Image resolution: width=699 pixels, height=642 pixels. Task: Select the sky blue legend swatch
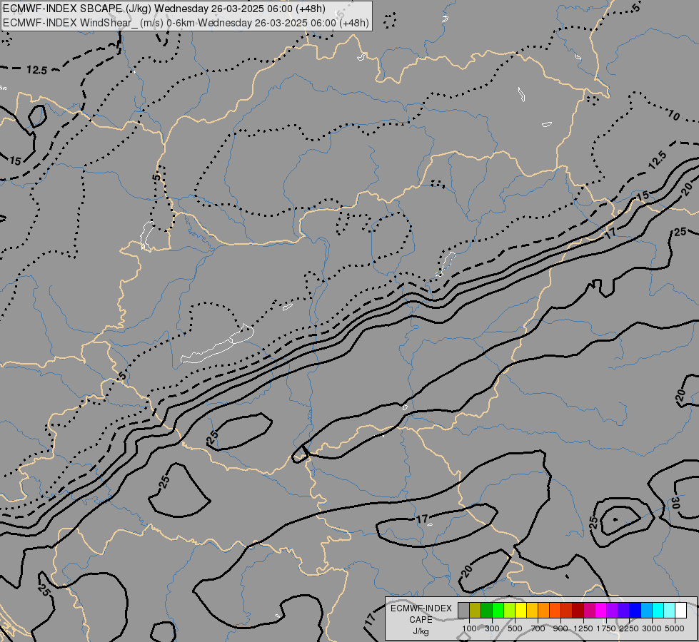coord(646,611)
